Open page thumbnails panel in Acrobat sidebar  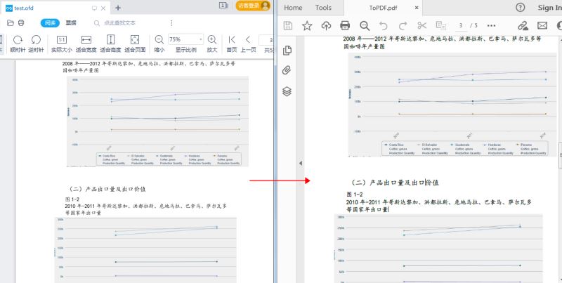point(287,51)
